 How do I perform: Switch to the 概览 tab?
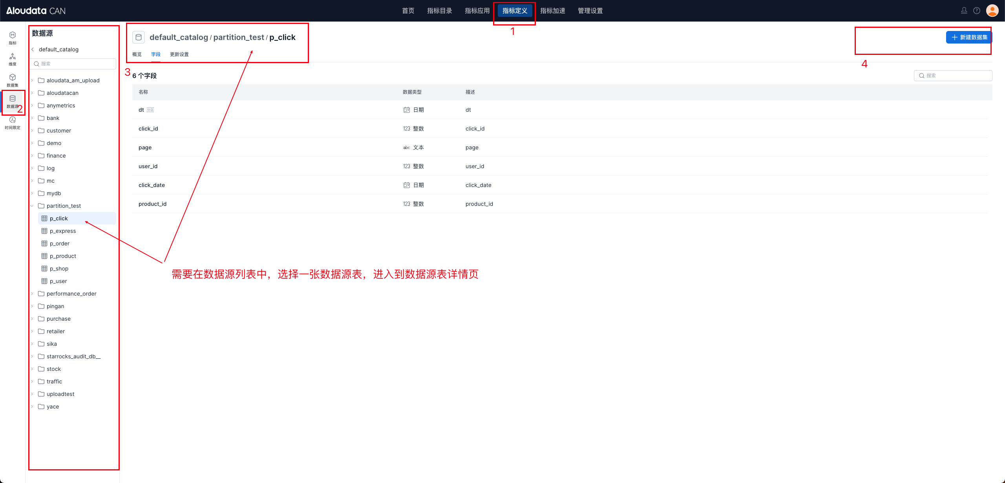click(137, 54)
